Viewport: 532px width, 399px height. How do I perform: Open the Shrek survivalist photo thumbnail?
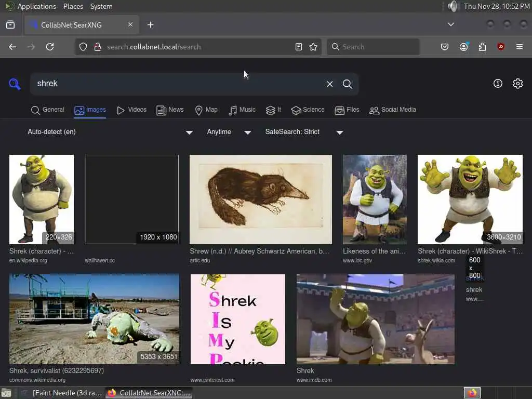pos(95,320)
